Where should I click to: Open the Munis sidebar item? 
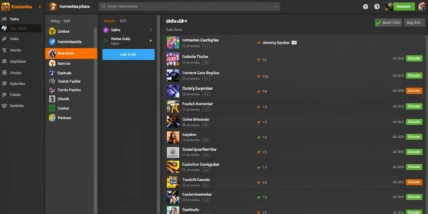tap(22, 50)
